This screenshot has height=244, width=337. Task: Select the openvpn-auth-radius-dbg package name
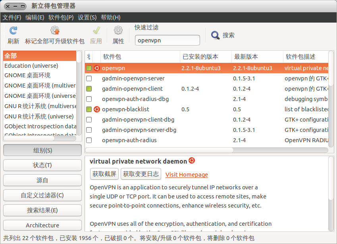pos(135,99)
